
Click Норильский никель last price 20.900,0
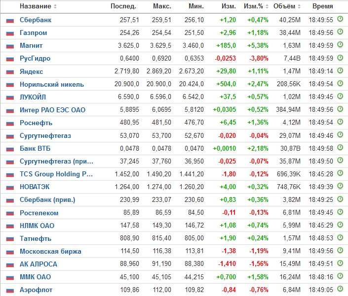126,84
